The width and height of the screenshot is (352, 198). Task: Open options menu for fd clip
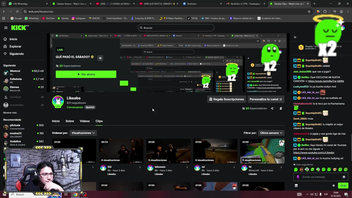point(281,167)
